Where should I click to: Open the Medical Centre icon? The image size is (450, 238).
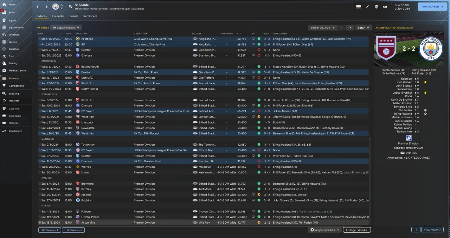(4, 71)
